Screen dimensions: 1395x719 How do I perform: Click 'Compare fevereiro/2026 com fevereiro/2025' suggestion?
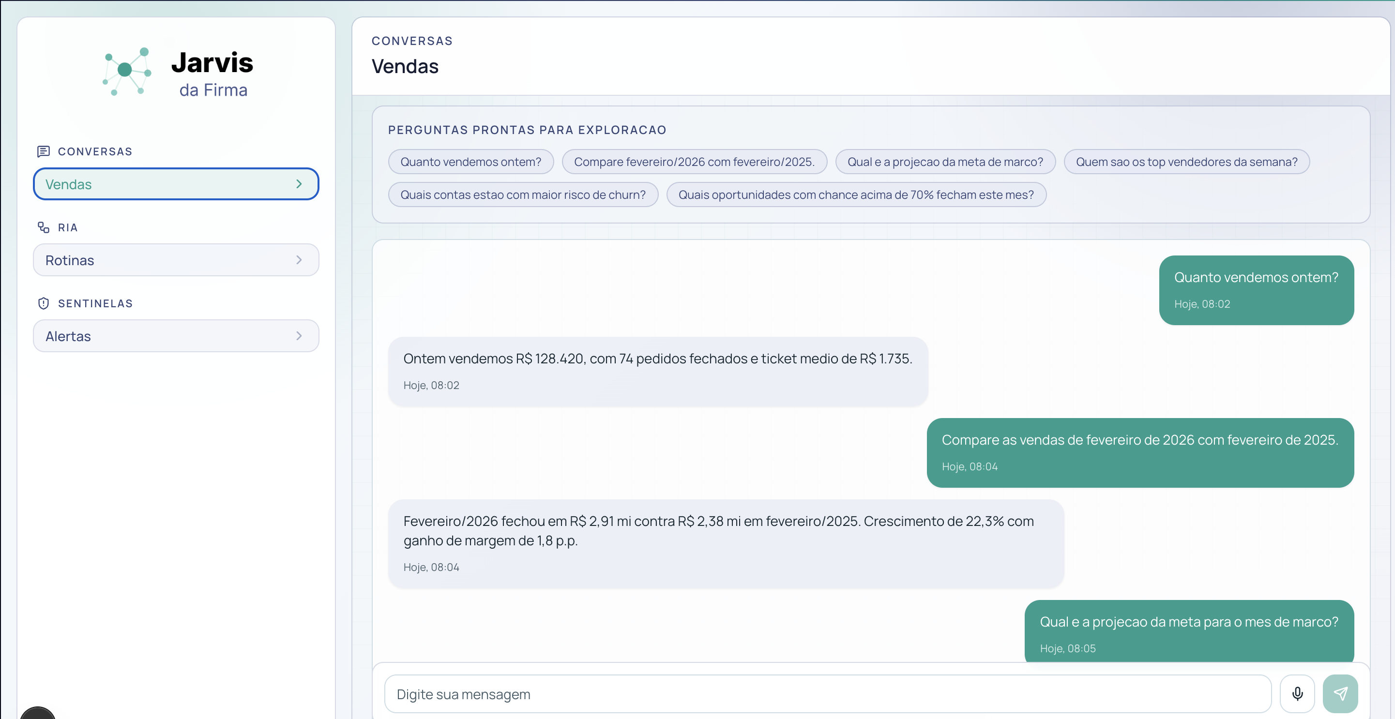point(695,161)
